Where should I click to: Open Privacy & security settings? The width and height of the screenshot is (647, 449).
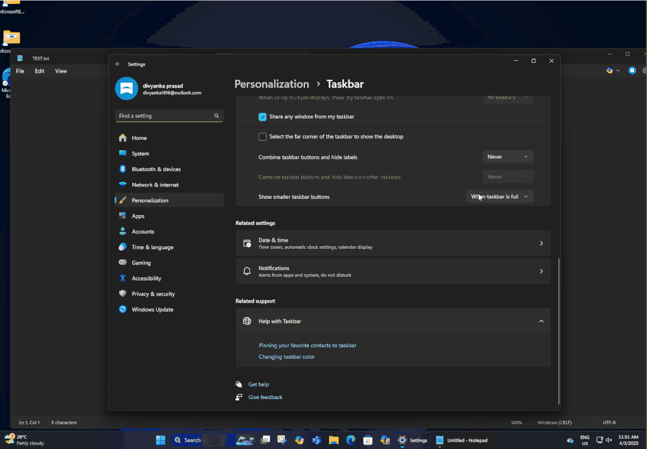click(169, 294)
